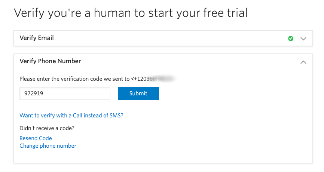
Task: Click the Resend Code link
Action: coord(36,138)
